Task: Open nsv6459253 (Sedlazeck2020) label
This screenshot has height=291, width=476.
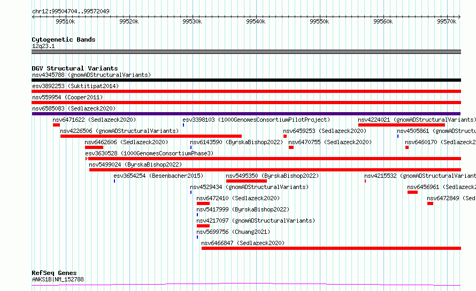Action: pos(325,131)
